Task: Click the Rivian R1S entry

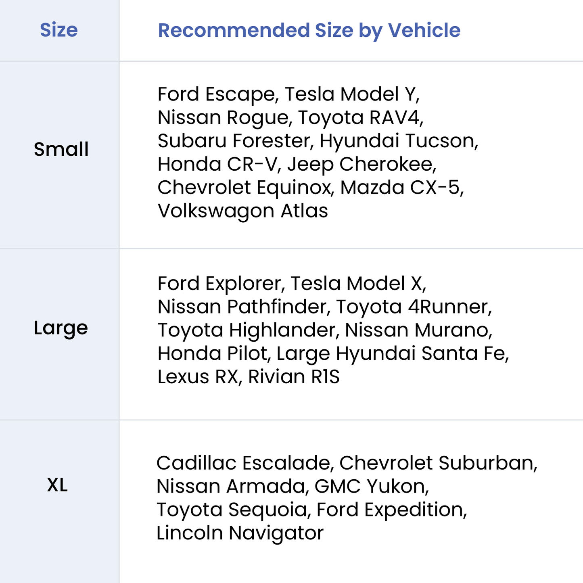Action: point(294,377)
